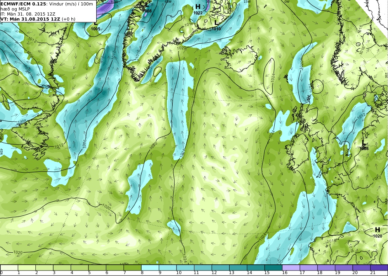Image resolution: width=388 pixels, height=276 pixels.
Task: Click the "Vindur (m/s) í 100m" text
Action: [x=71, y=4]
